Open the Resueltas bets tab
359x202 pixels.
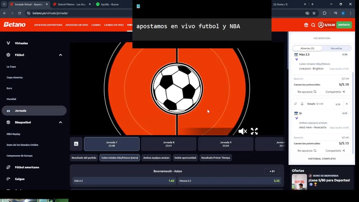click(336, 48)
